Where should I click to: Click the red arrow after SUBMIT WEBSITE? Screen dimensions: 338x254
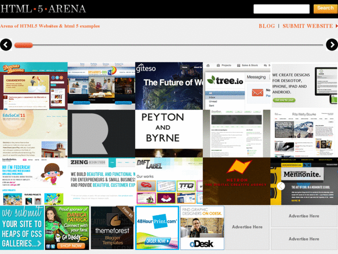337,26
